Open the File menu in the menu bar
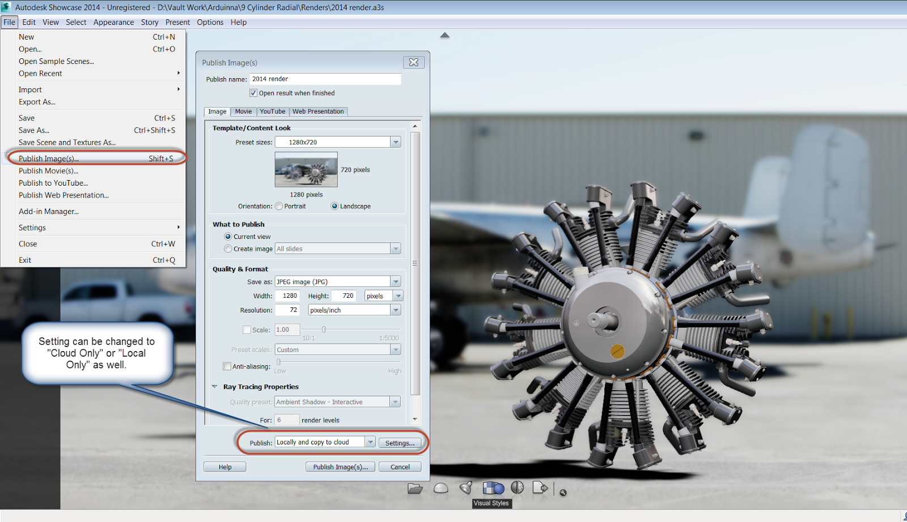This screenshot has width=907, height=522. tap(10, 22)
